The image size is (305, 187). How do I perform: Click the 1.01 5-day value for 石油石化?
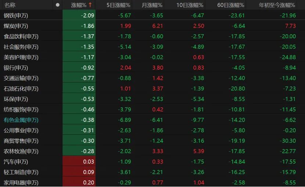pyautogui.click(x=126, y=89)
